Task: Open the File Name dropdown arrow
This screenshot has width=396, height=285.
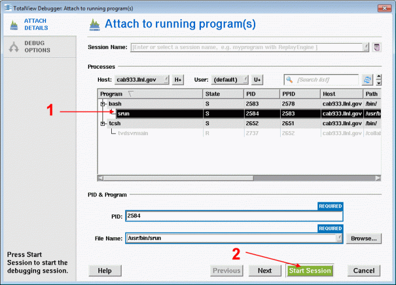Action: pos(339,238)
